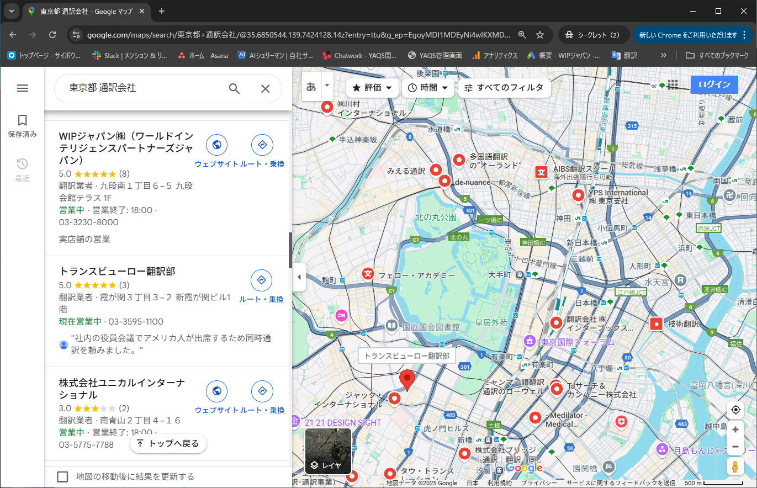The height and width of the screenshot is (488, 757).
Task: Open the Google Maps hamburger menu
Action: tap(22, 88)
